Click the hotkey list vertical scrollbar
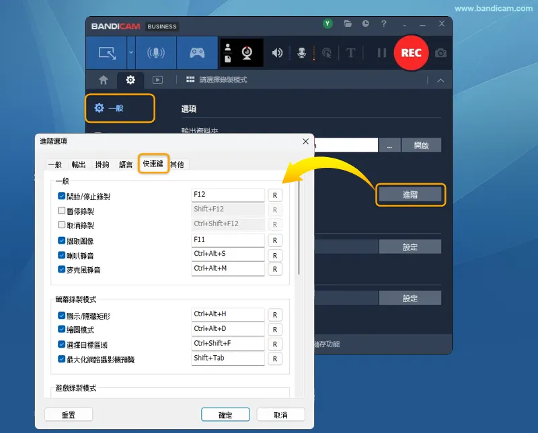538x433 pixels. pyautogui.click(x=299, y=228)
